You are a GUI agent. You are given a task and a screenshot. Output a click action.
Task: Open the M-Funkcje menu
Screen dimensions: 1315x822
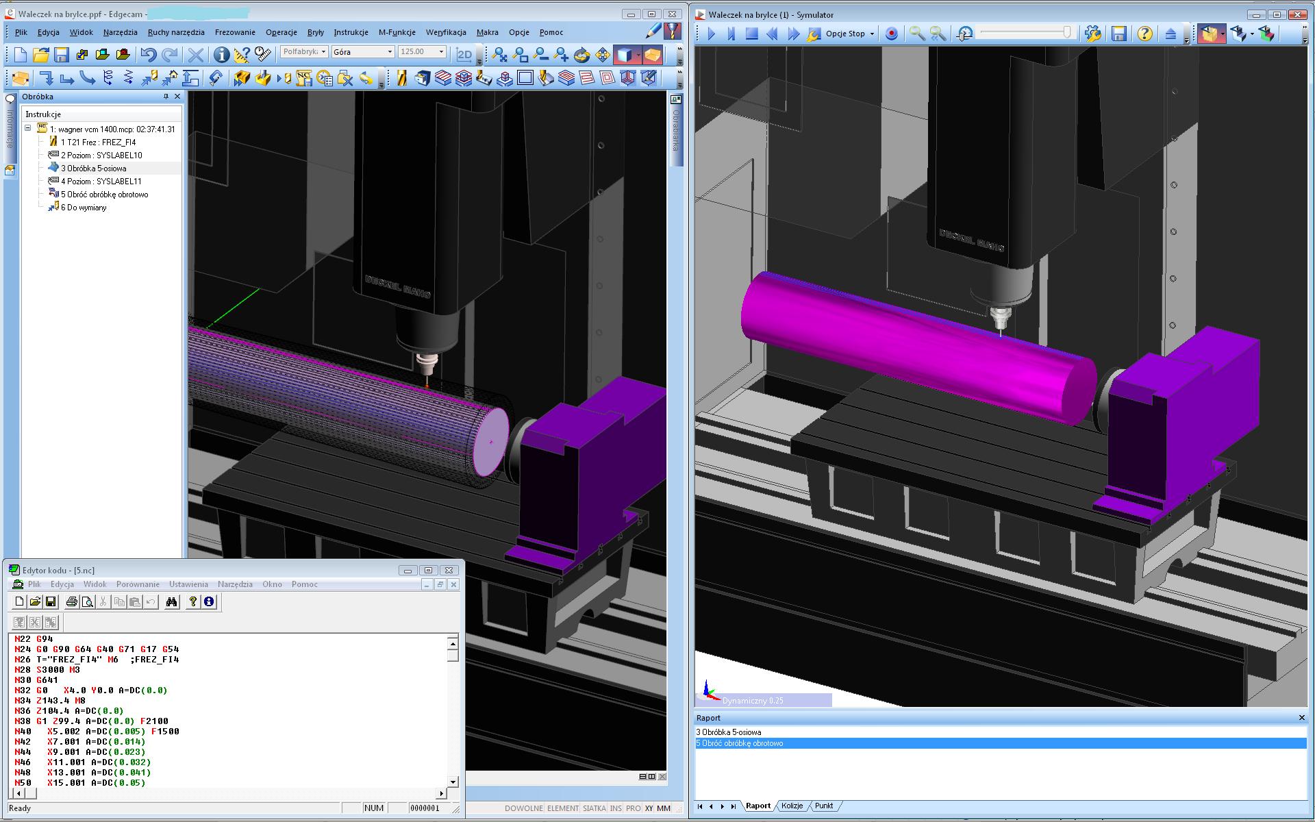pyautogui.click(x=397, y=32)
